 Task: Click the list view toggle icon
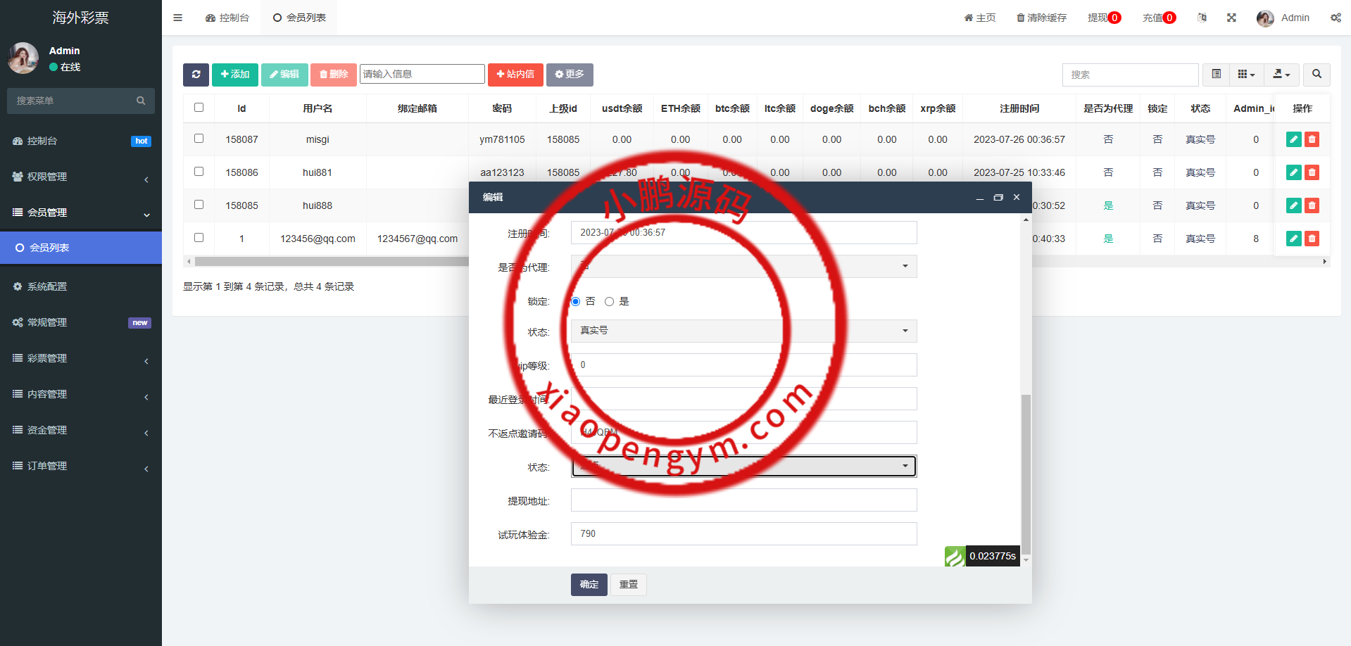click(1216, 75)
